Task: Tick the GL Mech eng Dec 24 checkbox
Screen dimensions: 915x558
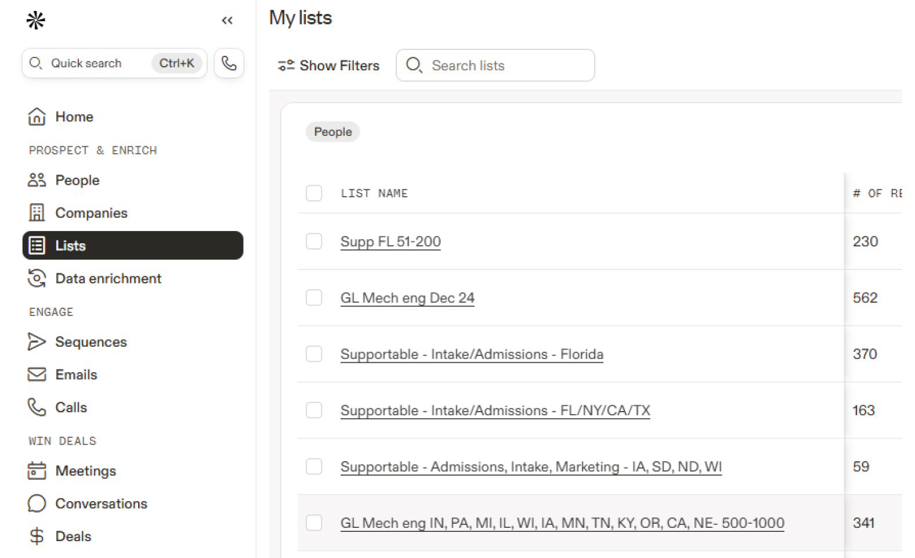Action: point(314,298)
